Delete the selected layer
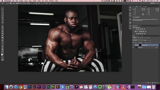Image resolution: width=160 pixels, height=90 pixels. click(157, 83)
